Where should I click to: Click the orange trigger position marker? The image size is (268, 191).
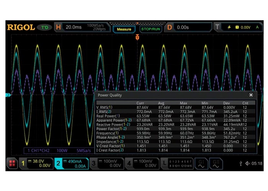[x=137, y=37]
